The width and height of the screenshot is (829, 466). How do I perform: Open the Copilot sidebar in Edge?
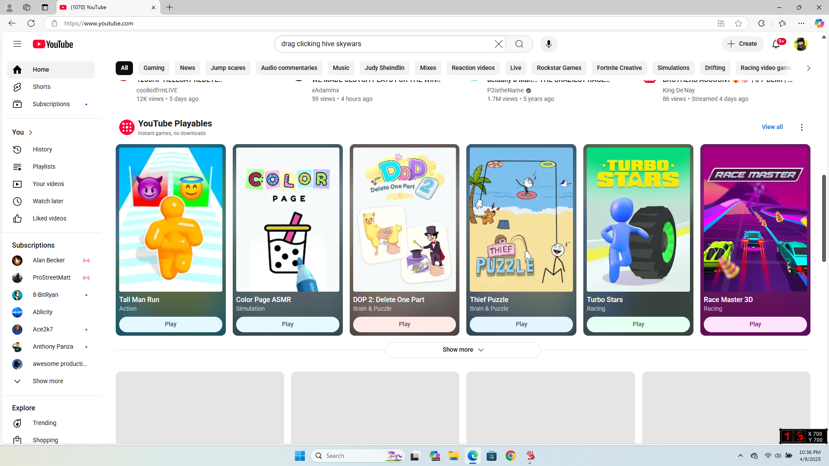(x=819, y=23)
